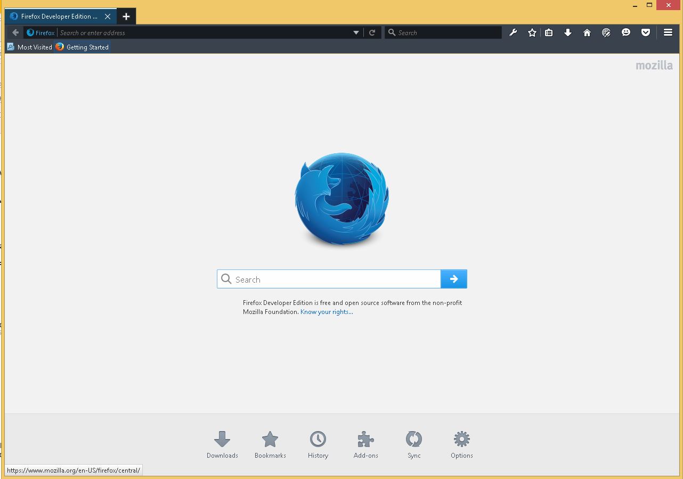The width and height of the screenshot is (683, 479).
Task: Click the Firefox Developer Edition globe logo
Action: (x=342, y=199)
